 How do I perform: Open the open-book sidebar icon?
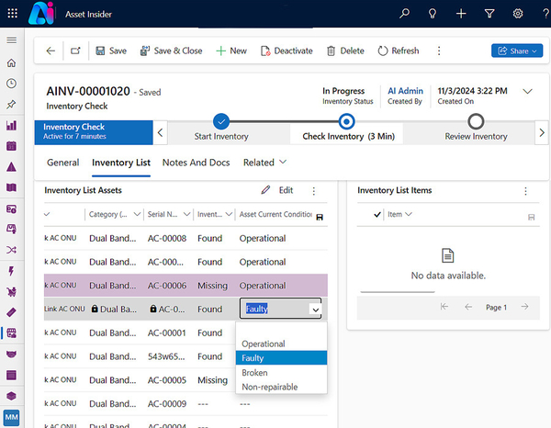(11, 187)
